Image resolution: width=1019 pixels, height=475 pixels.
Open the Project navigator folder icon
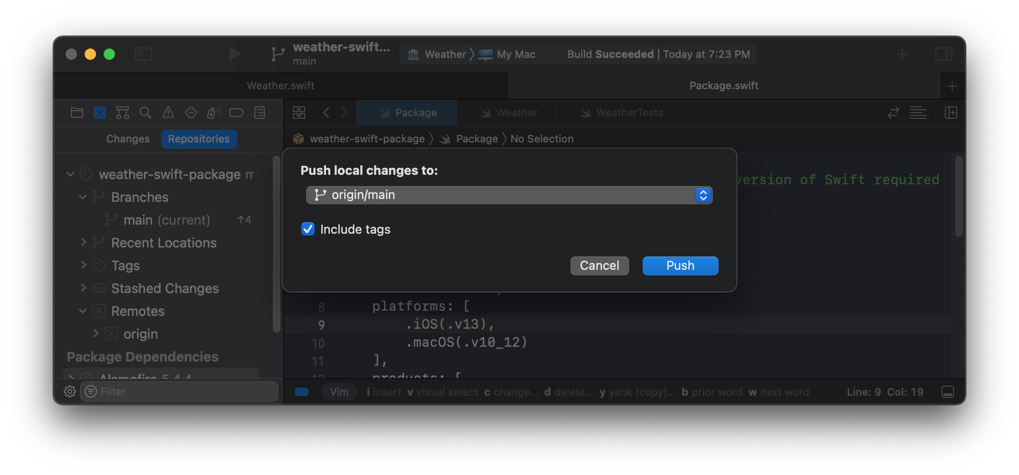click(77, 113)
